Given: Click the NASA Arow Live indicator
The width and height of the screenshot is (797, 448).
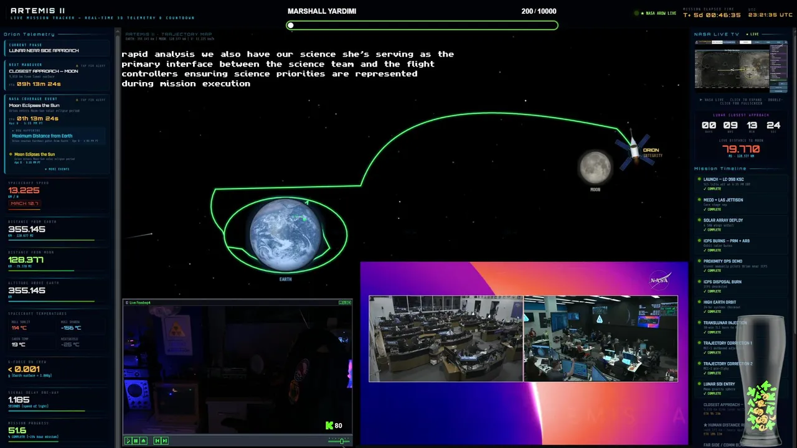Looking at the screenshot, I should 655,14.
